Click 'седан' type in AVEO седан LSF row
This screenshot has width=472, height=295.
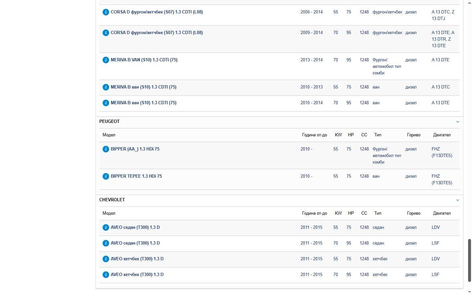378,243
